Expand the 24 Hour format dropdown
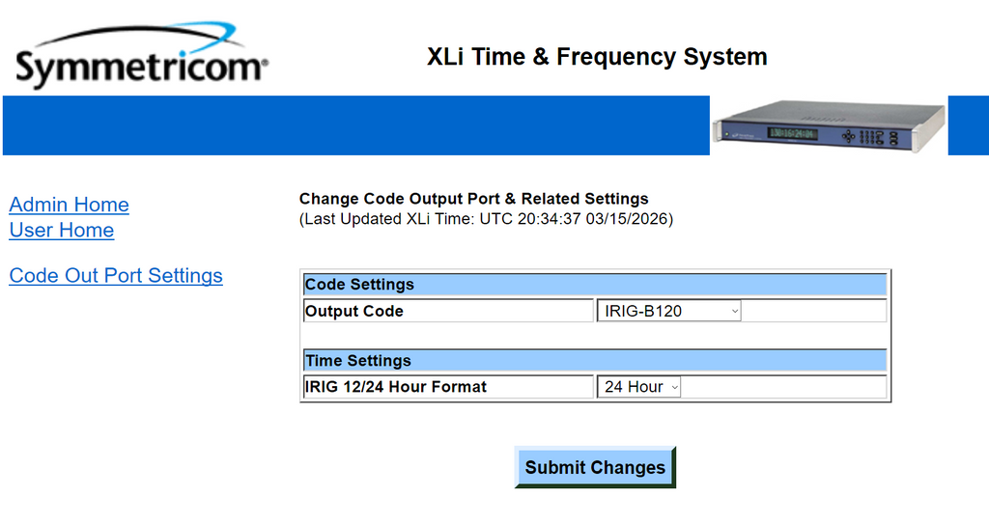 click(639, 387)
